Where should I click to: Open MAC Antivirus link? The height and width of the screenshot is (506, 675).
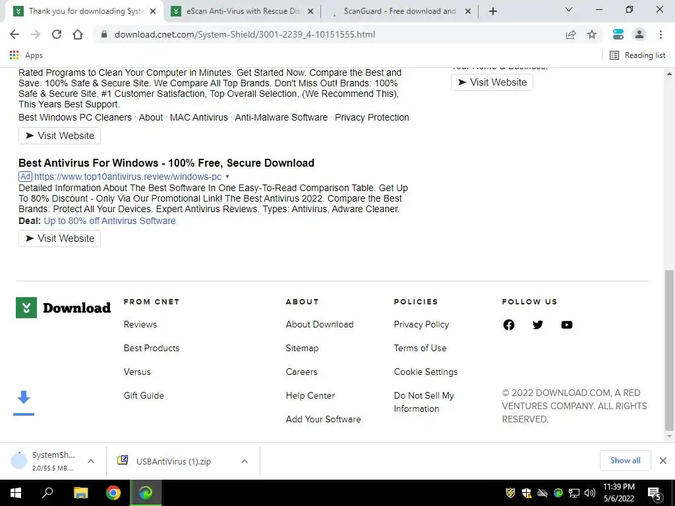pos(199,117)
